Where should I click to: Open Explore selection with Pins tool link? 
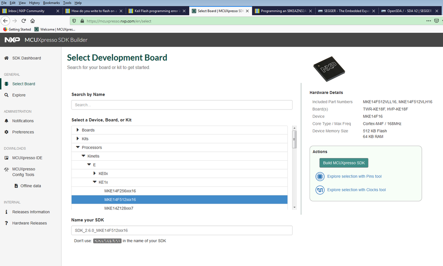click(x=354, y=176)
